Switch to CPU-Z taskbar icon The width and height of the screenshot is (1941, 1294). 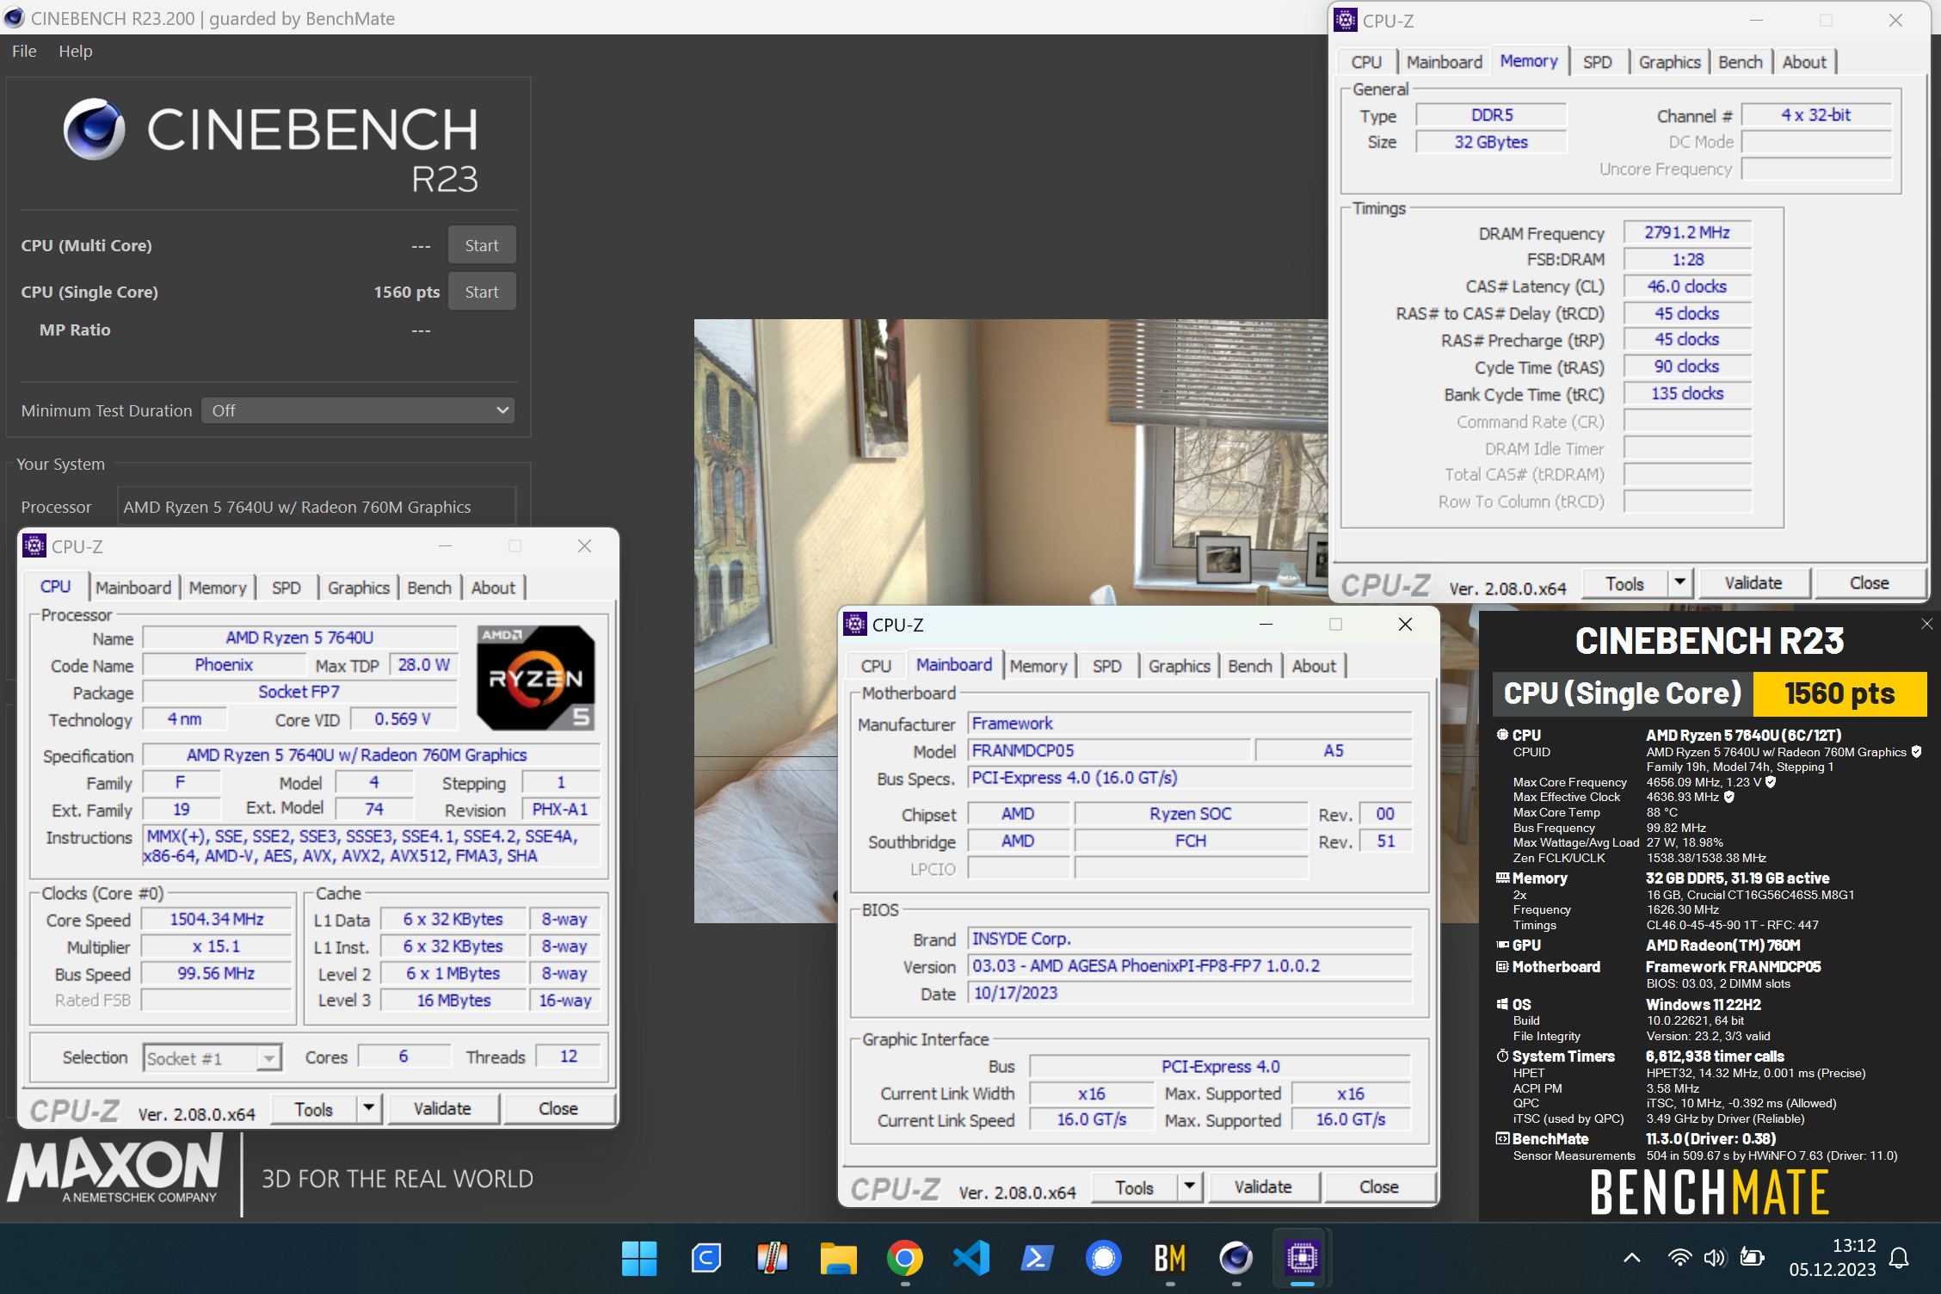pyautogui.click(x=1303, y=1258)
